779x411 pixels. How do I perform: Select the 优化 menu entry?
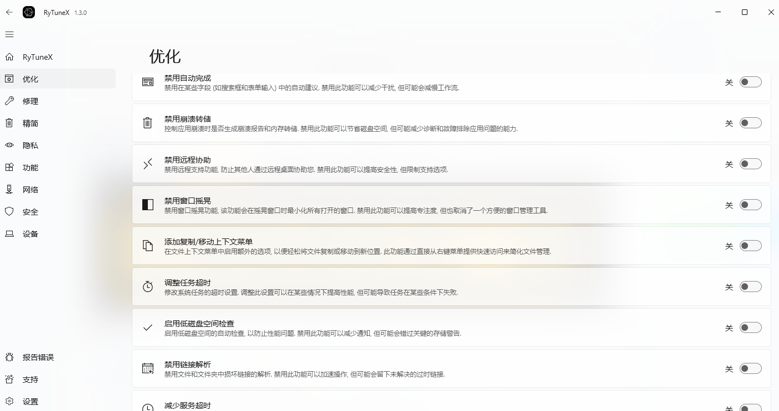point(30,79)
